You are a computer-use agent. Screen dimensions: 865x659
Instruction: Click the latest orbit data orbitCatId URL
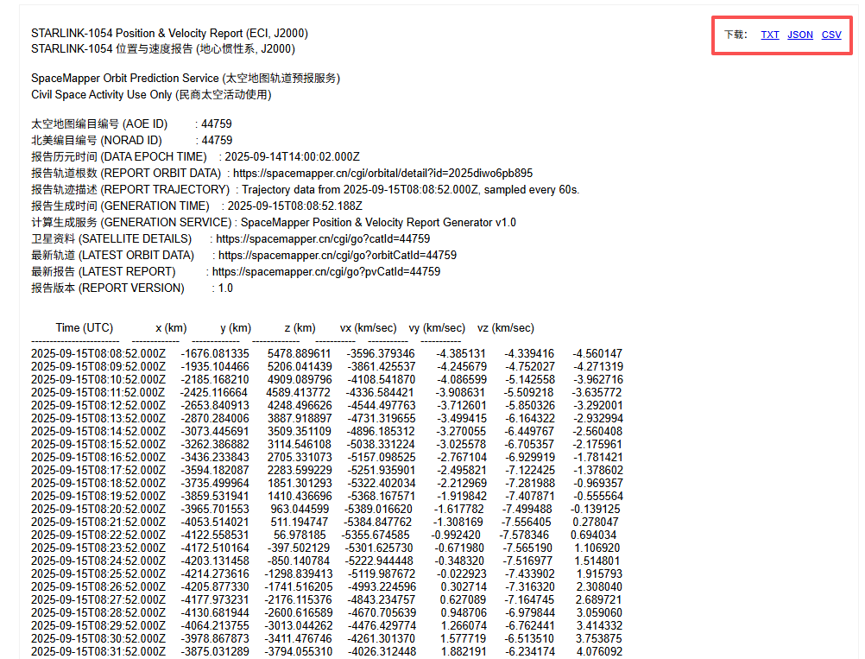coord(338,256)
